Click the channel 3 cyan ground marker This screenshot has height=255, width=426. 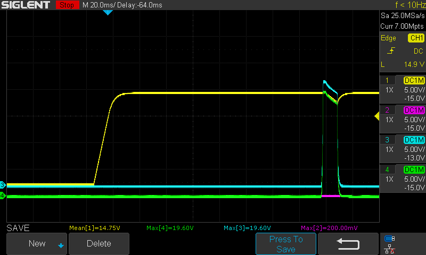[x=3, y=185]
